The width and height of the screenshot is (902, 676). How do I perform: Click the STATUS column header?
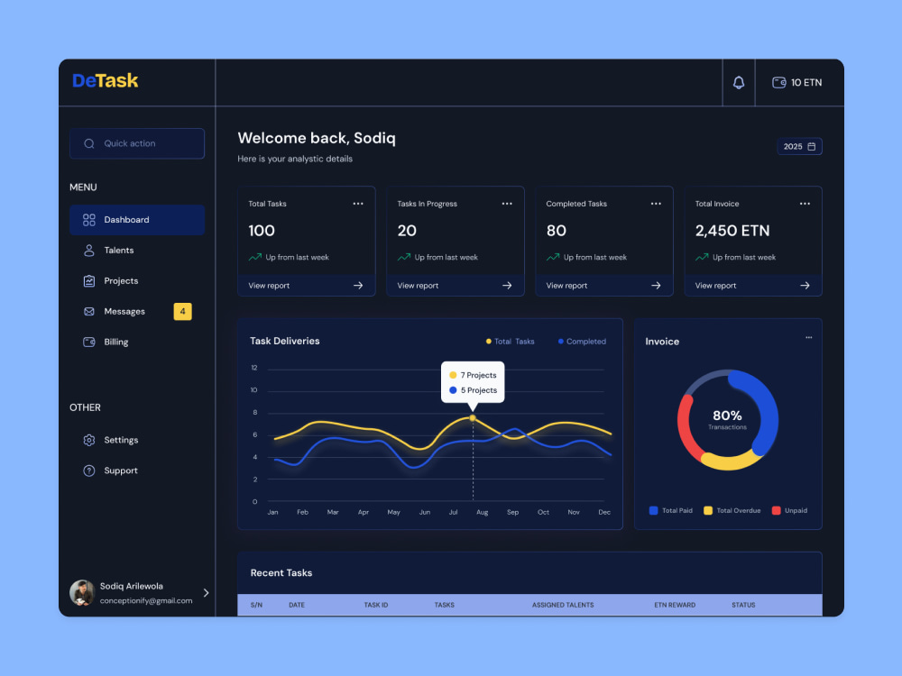click(x=743, y=605)
